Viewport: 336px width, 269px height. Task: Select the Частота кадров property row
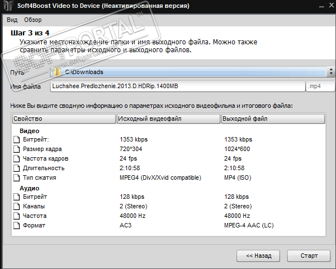tap(169, 158)
